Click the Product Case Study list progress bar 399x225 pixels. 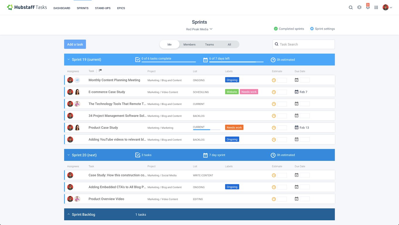pyautogui.click(x=207, y=129)
